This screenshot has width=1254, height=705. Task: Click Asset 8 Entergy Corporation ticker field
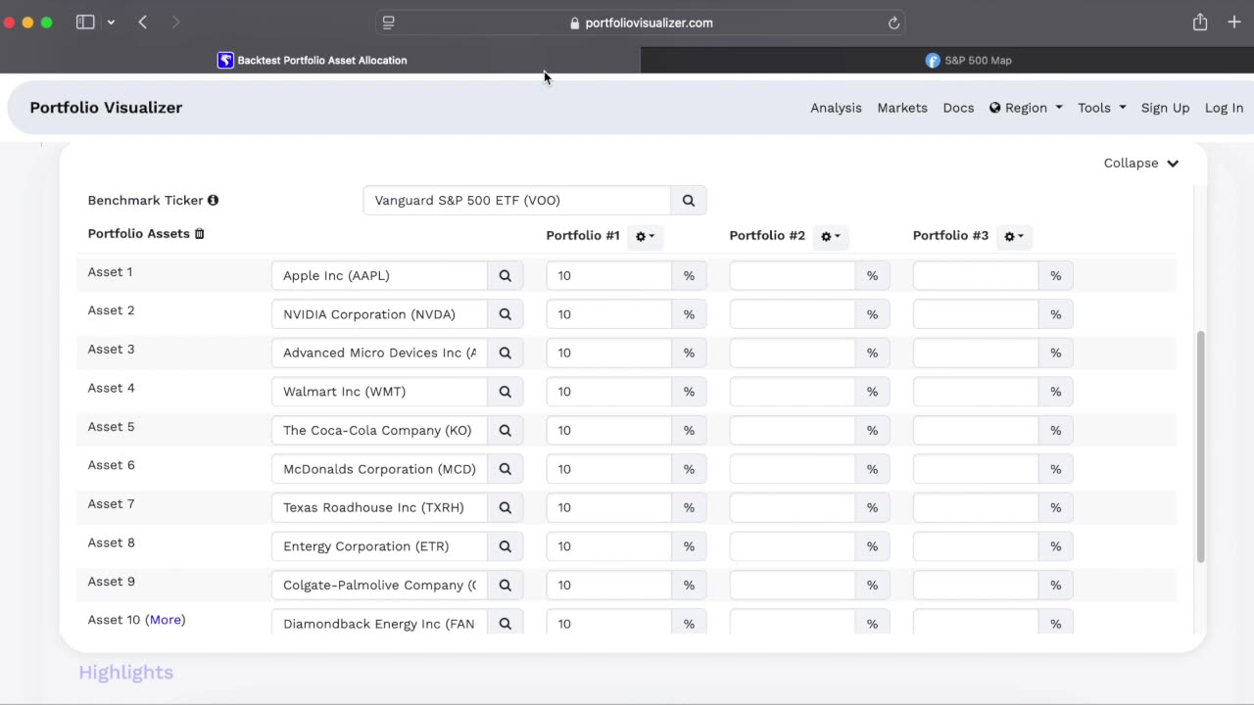pos(379,546)
